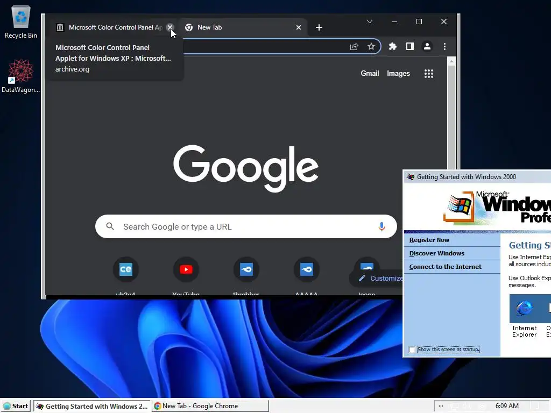Viewport: 551px width, 413px height.
Task: Expand hidden tray icons ellipsis
Action: tap(441, 406)
